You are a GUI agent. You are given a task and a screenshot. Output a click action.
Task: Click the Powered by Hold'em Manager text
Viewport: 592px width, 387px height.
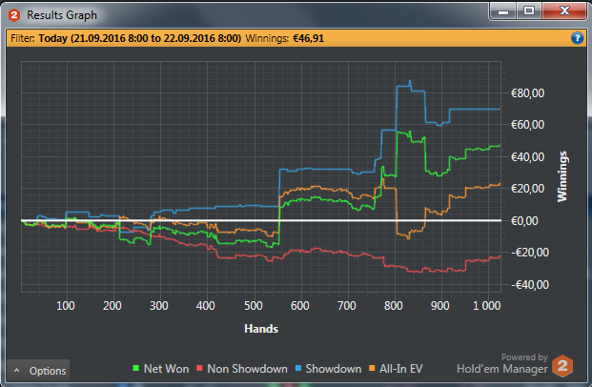[502, 363]
